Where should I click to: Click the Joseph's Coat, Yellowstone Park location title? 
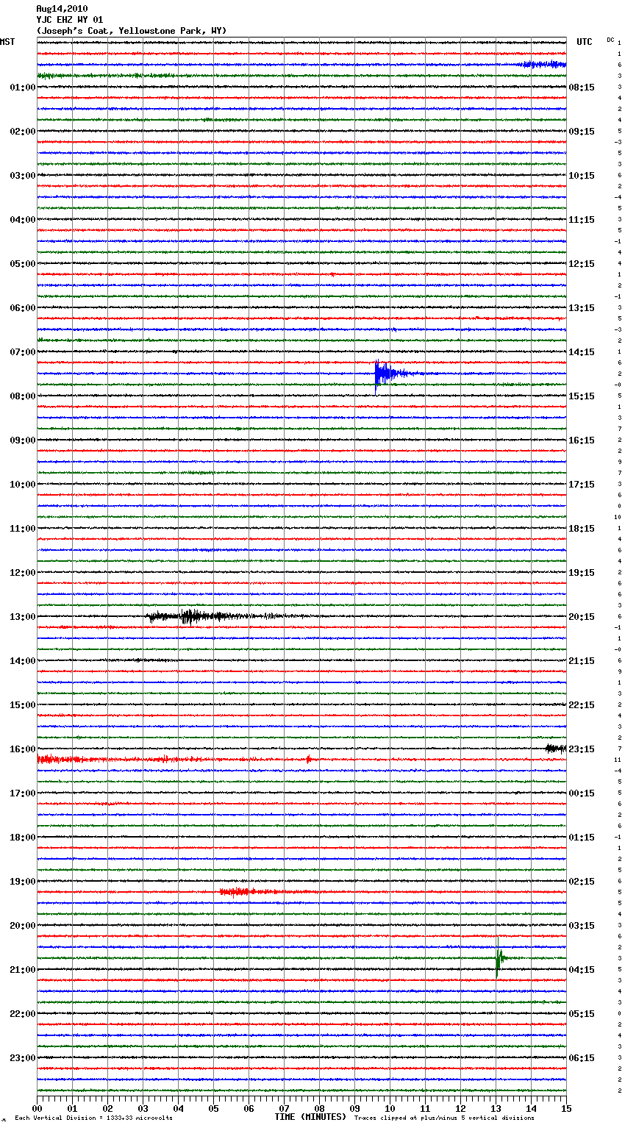132,31
